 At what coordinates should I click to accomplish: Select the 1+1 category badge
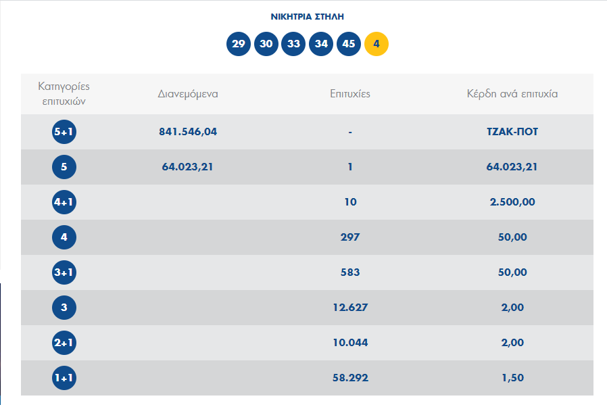pyautogui.click(x=64, y=378)
